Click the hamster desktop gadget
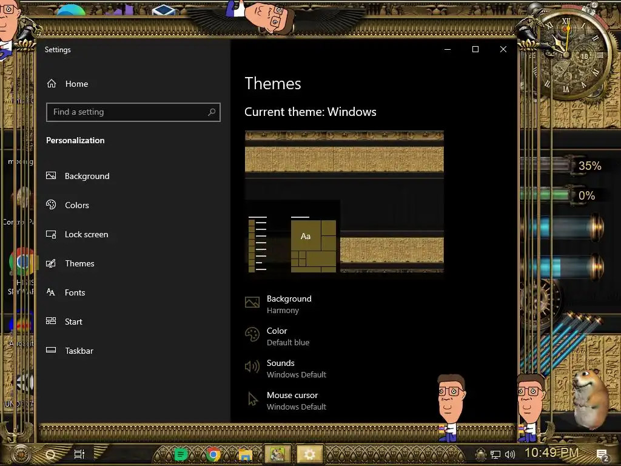The width and height of the screenshot is (621, 466). [x=590, y=399]
